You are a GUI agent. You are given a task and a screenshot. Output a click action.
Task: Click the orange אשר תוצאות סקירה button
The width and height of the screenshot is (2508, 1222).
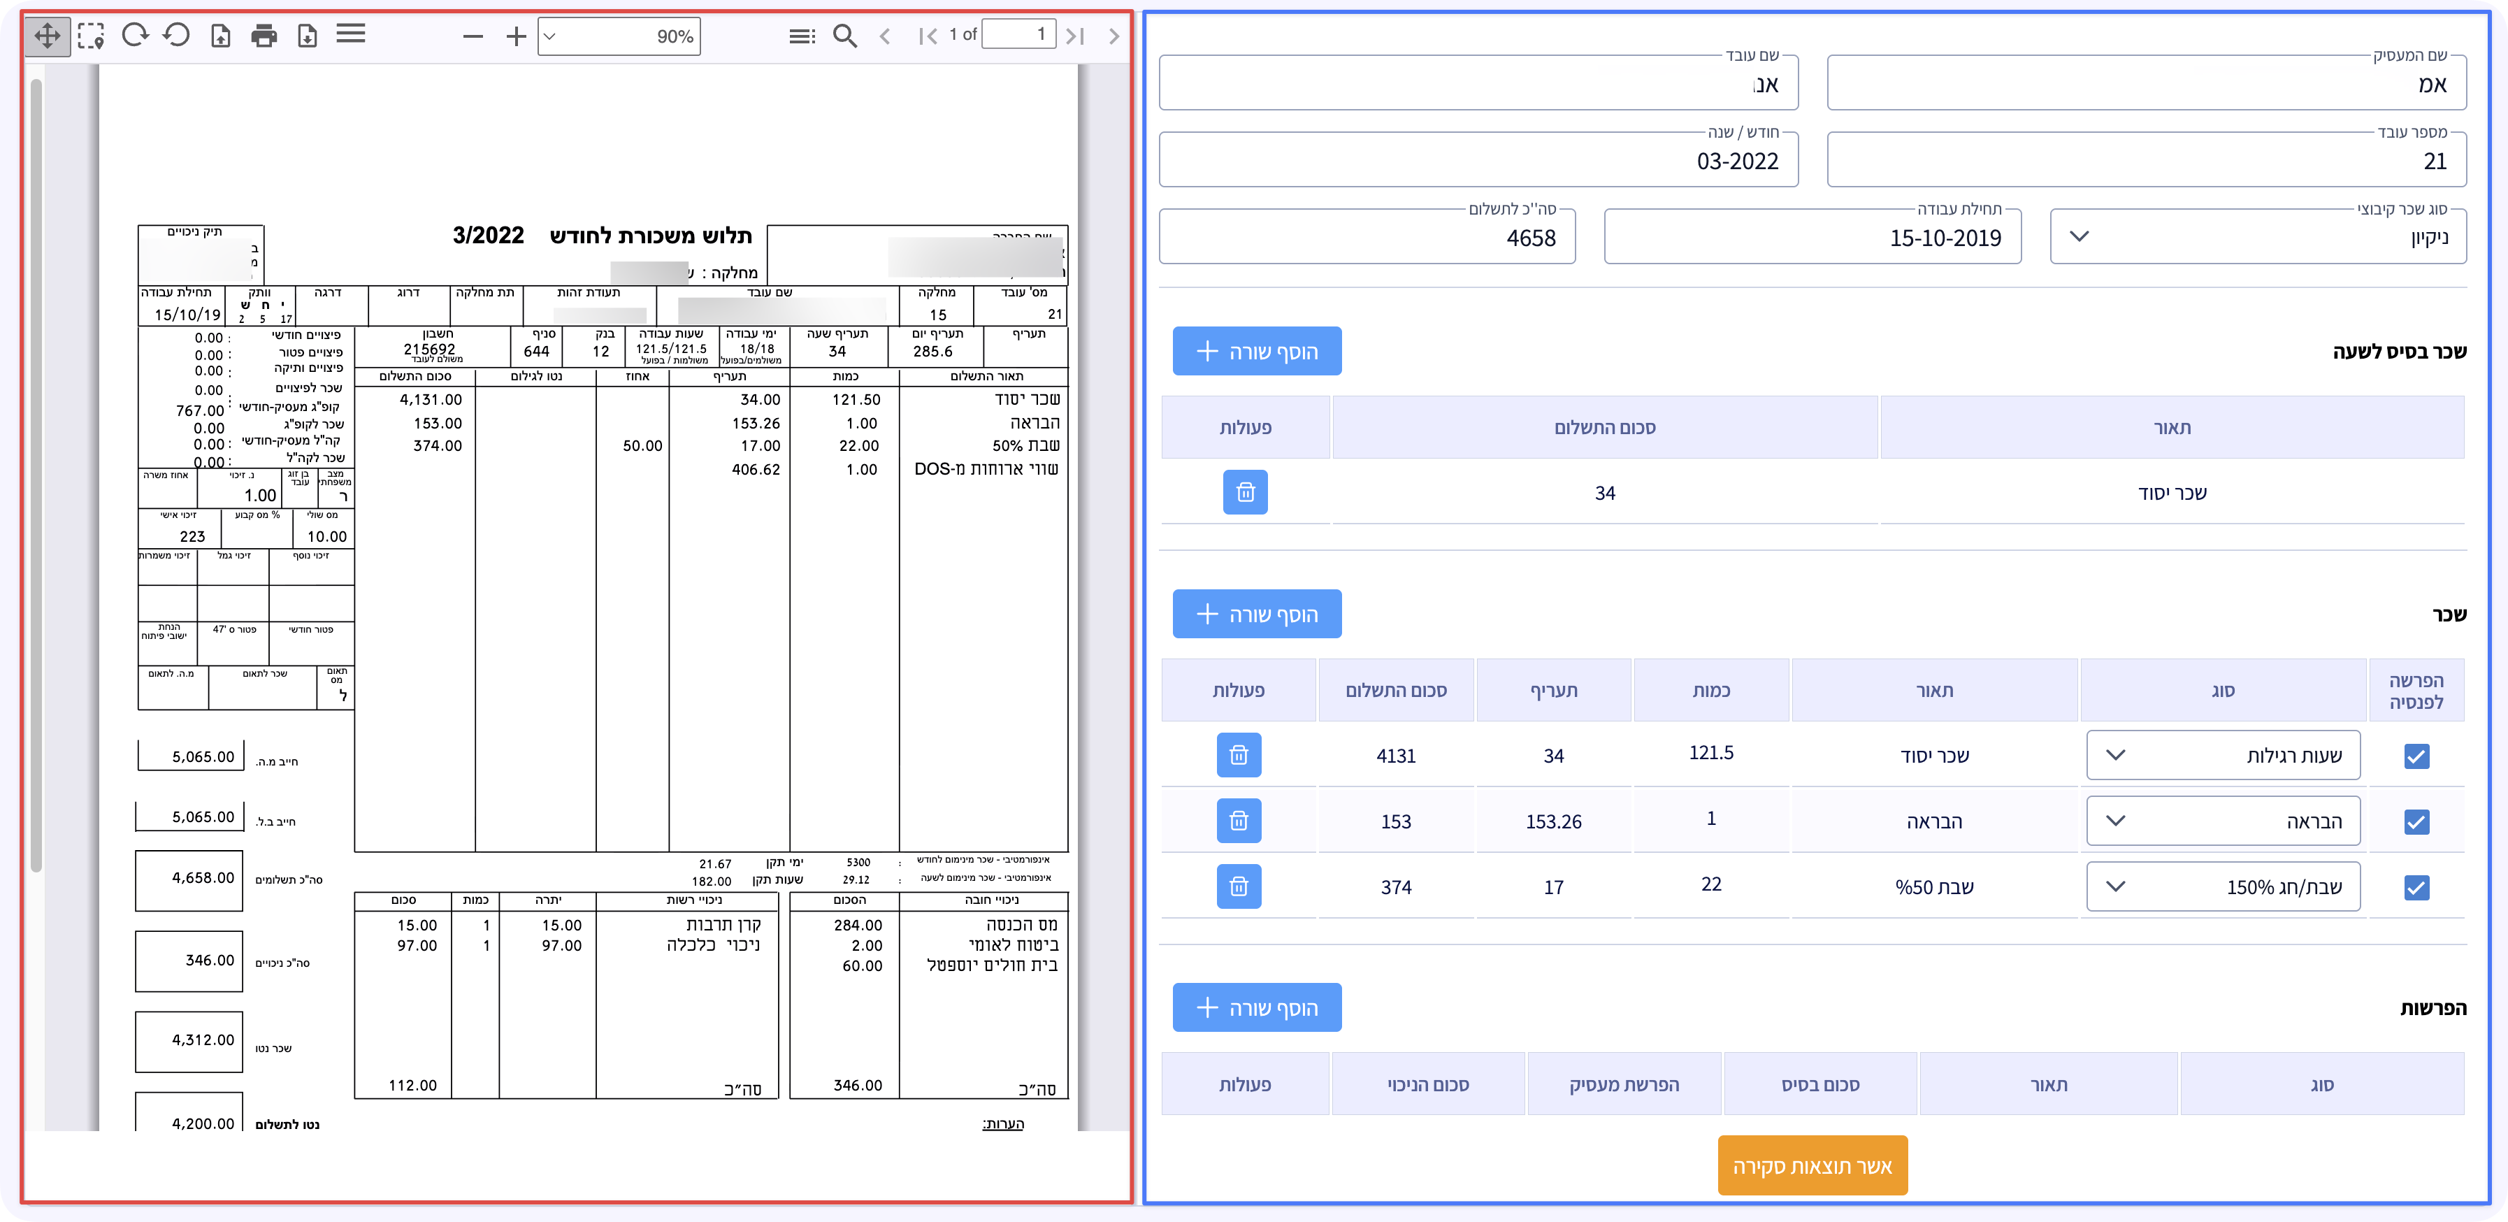tap(1812, 1165)
